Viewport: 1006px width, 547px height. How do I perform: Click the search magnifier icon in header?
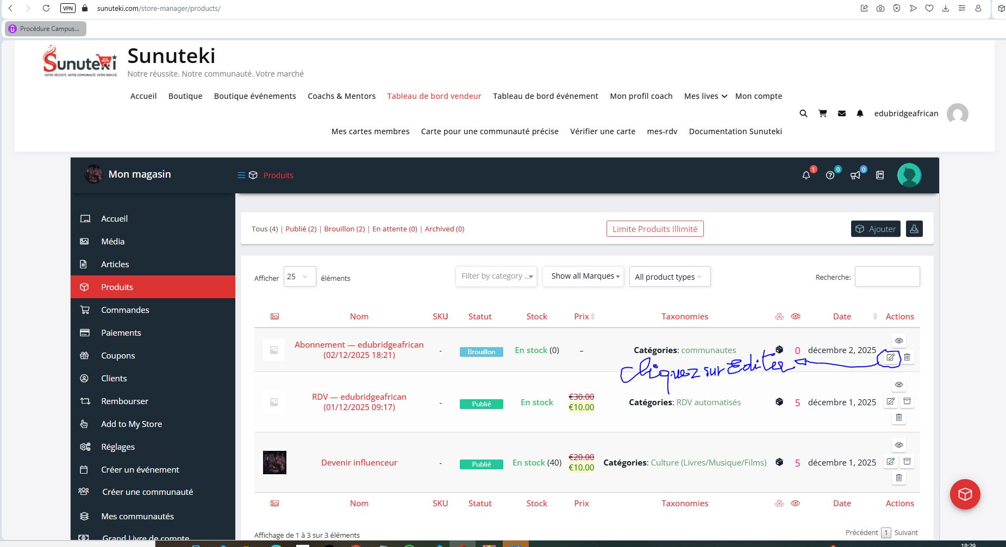803,114
